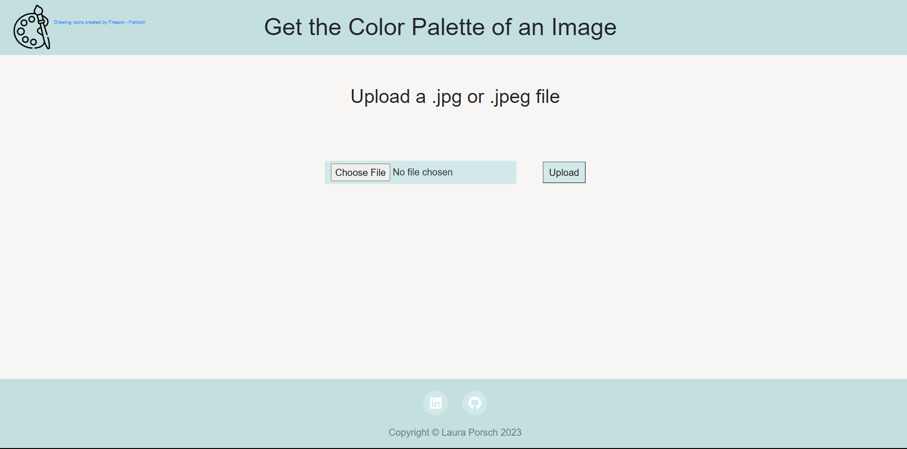
Task: Open the GitHub icon in the footer
Action: [474, 403]
